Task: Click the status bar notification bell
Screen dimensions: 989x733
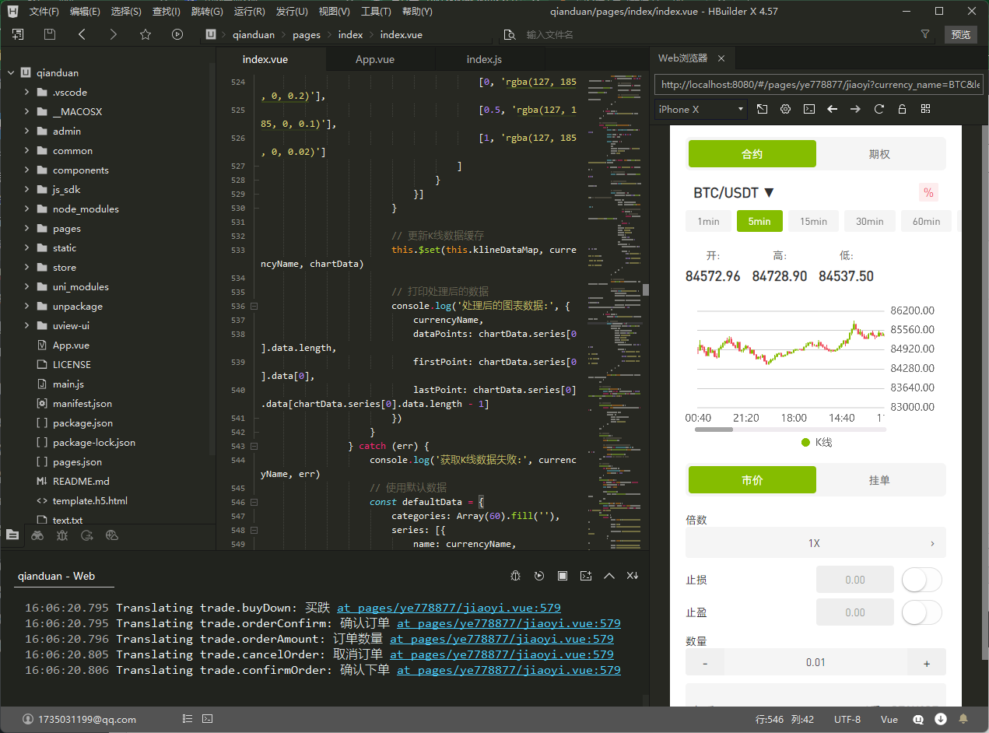Action: tap(963, 719)
